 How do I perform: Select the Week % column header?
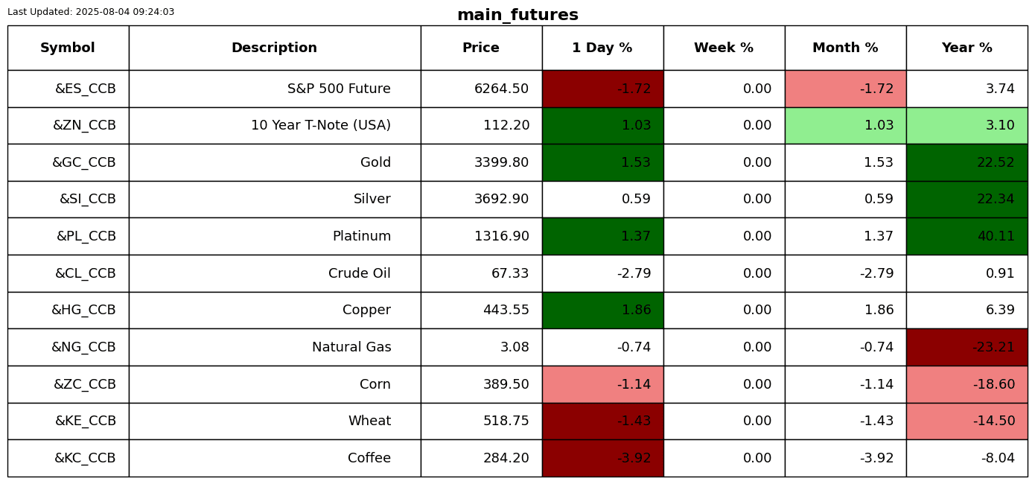tap(724, 48)
